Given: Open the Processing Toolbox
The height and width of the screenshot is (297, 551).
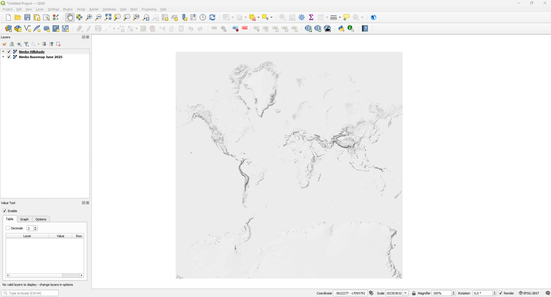Looking at the screenshot, I should (301, 17).
